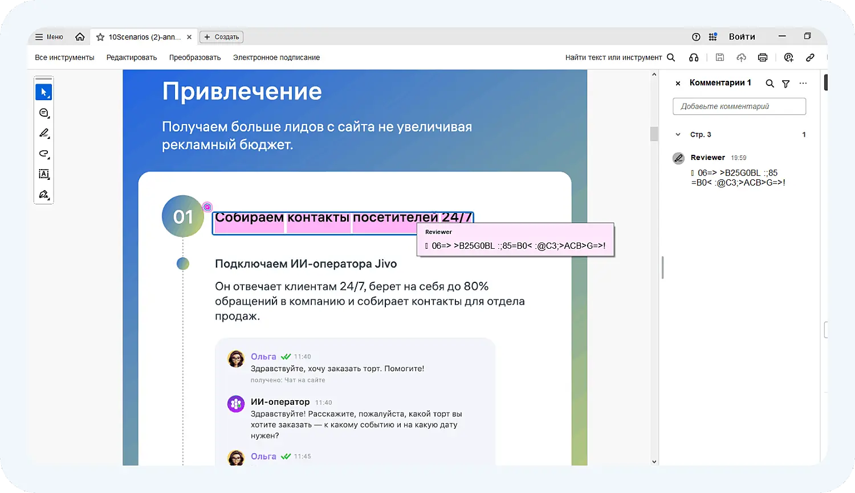This screenshot has height=493, width=855.
Task: Open Все инструменты menu
Action: [x=64, y=57]
